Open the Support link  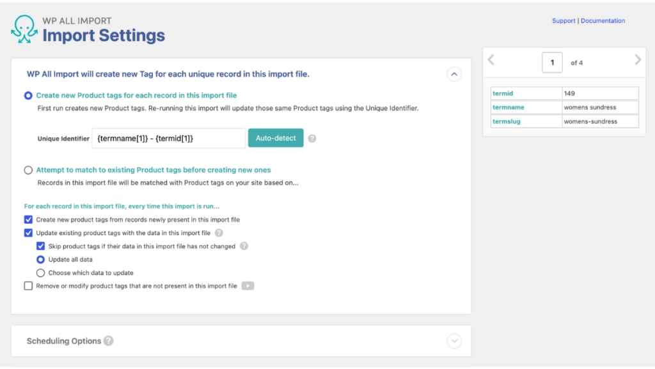tap(564, 21)
